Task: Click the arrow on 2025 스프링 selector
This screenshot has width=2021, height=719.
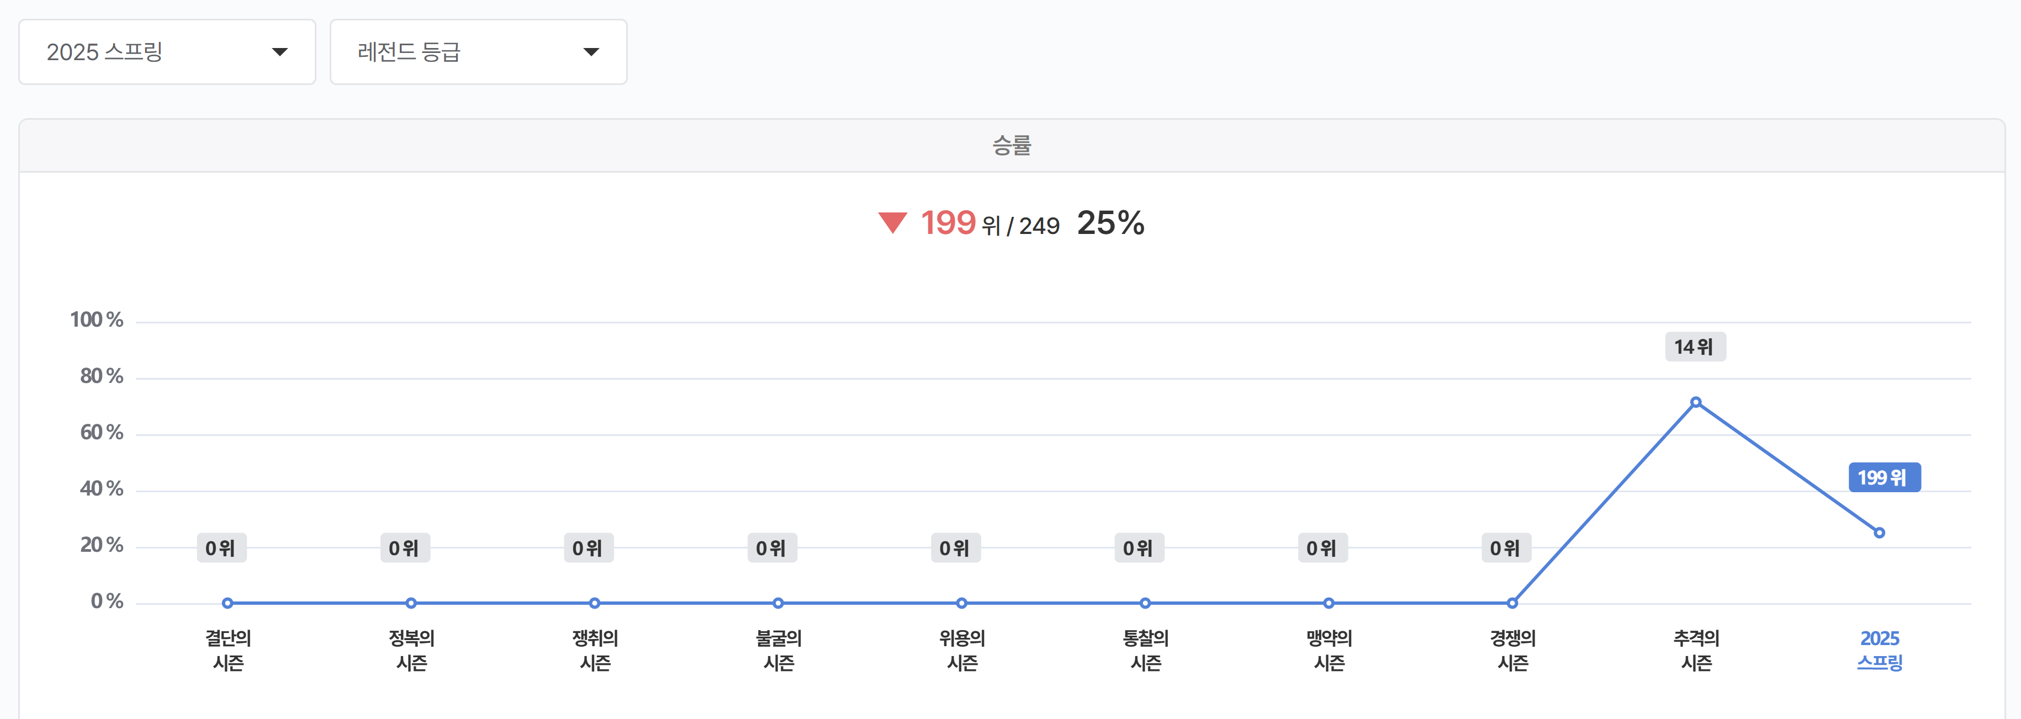Action: point(279,52)
